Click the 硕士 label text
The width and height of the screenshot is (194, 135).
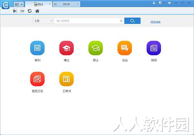point(95,60)
